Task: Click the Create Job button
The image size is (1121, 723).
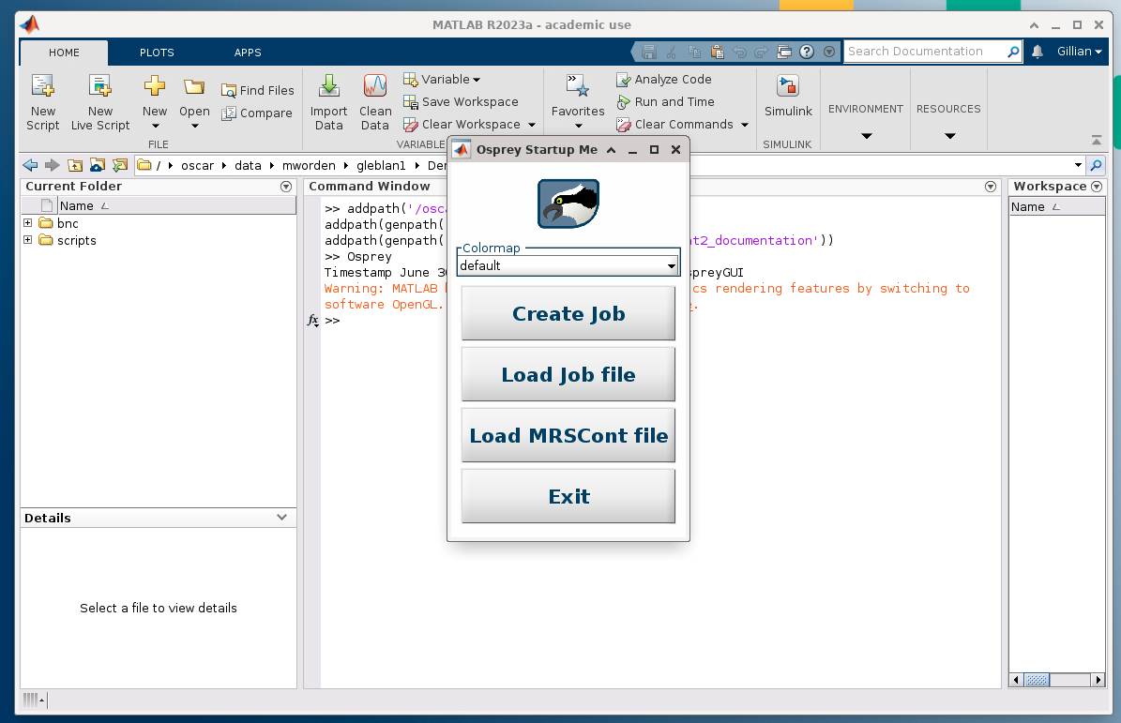Action: [x=568, y=313]
